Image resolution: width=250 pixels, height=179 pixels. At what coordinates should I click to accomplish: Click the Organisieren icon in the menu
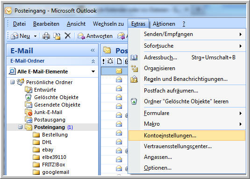pos(135,68)
